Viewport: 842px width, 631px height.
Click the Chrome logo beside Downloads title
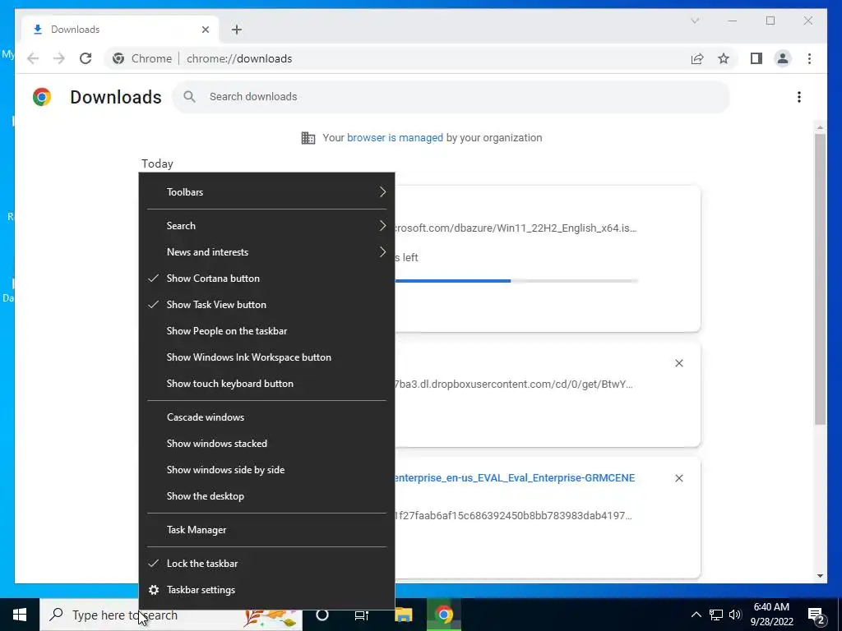click(42, 97)
